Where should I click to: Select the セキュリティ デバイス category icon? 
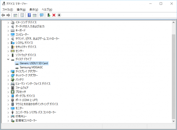tap(13, 47)
